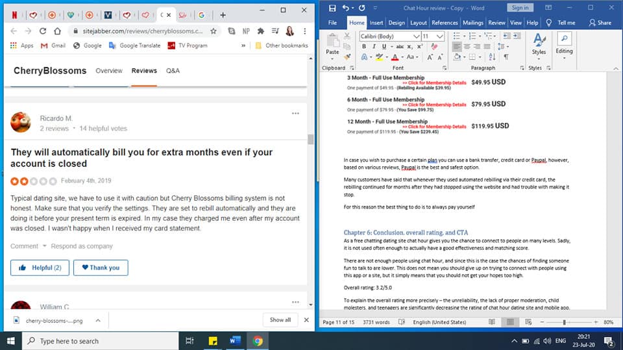
Task: Sign in to Word account
Action: click(520, 8)
